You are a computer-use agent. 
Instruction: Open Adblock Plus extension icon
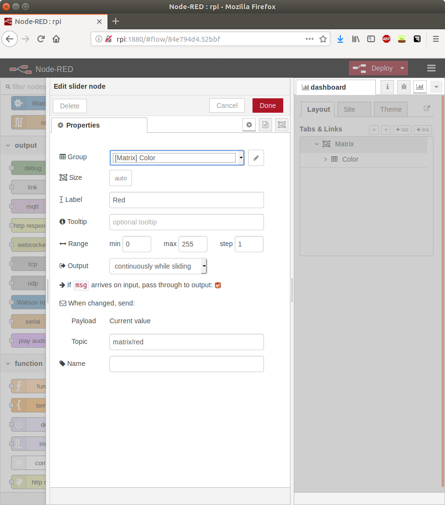pyautogui.click(x=386, y=39)
